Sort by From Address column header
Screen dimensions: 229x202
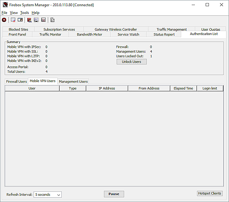click(149, 88)
